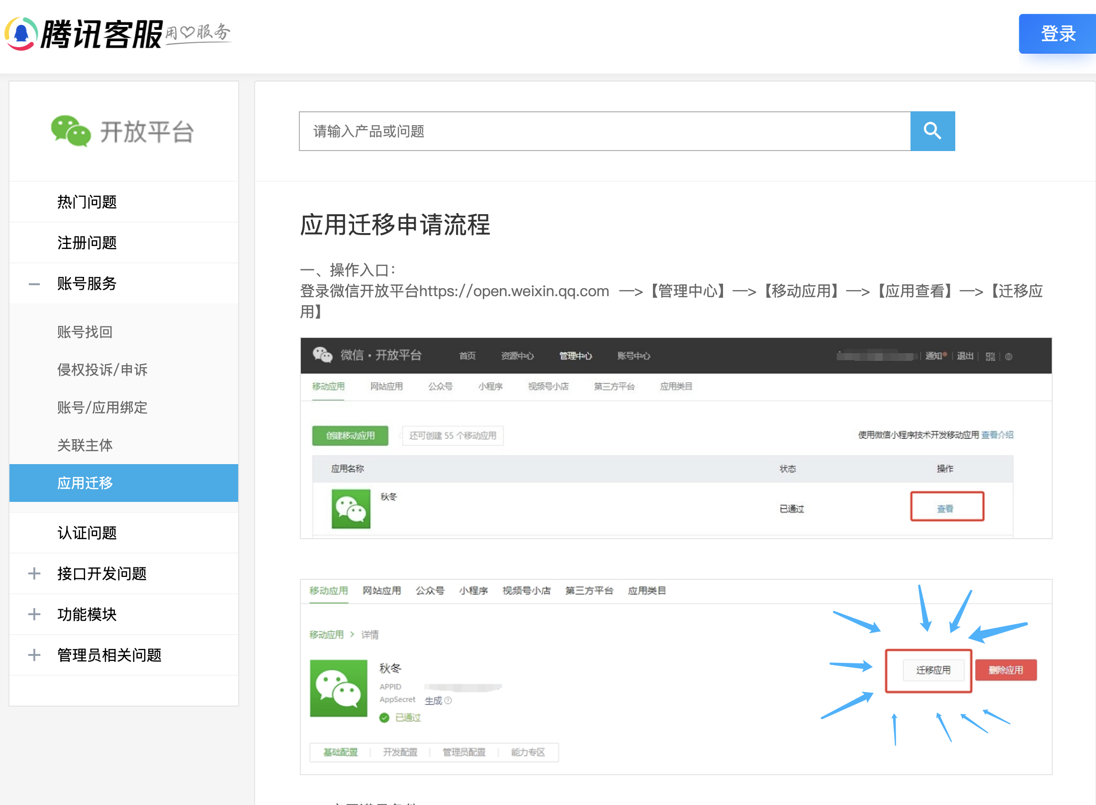Expand the 功能模块 plus icon

point(34,614)
